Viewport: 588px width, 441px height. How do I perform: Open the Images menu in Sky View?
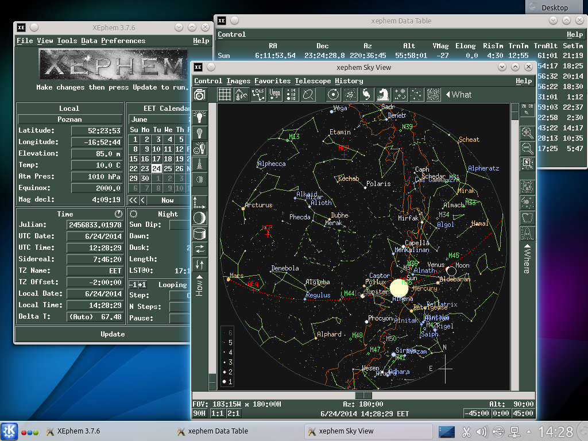pos(238,81)
